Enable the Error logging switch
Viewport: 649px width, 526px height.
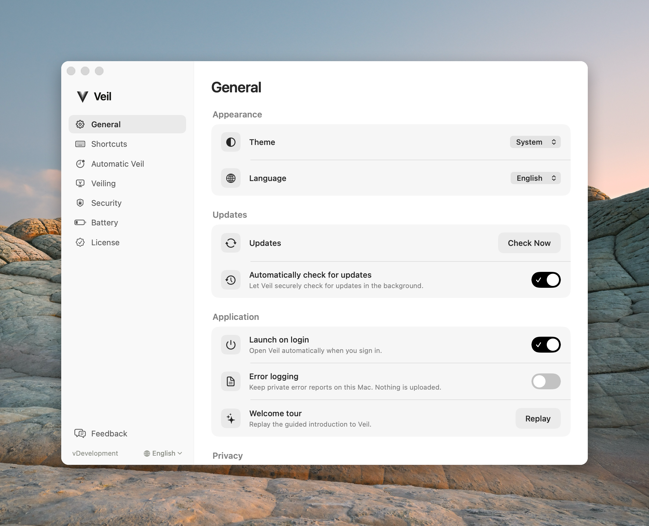pyautogui.click(x=546, y=381)
